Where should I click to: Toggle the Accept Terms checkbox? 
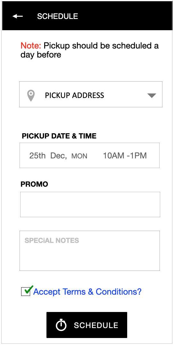26,291
